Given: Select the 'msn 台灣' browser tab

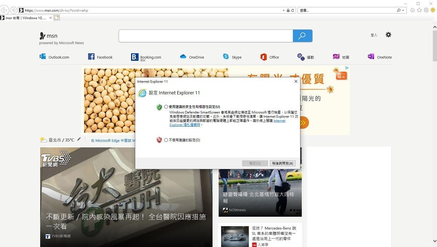Looking at the screenshot, I should pos(26,18).
